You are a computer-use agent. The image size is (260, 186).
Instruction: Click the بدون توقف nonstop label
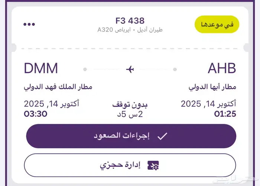pyautogui.click(x=130, y=105)
